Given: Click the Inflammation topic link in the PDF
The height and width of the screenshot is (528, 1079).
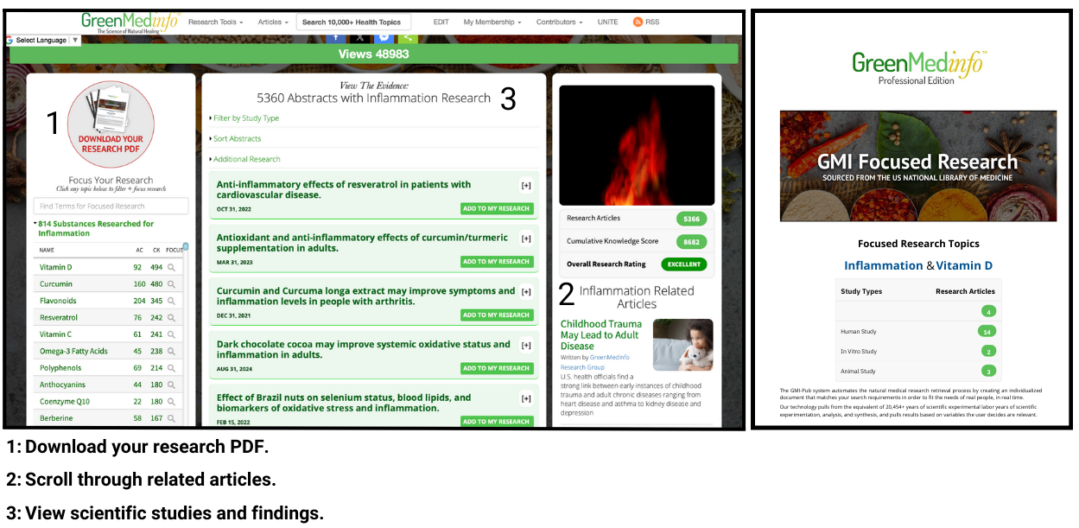Looking at the screenshot, I should pos(884,266).
